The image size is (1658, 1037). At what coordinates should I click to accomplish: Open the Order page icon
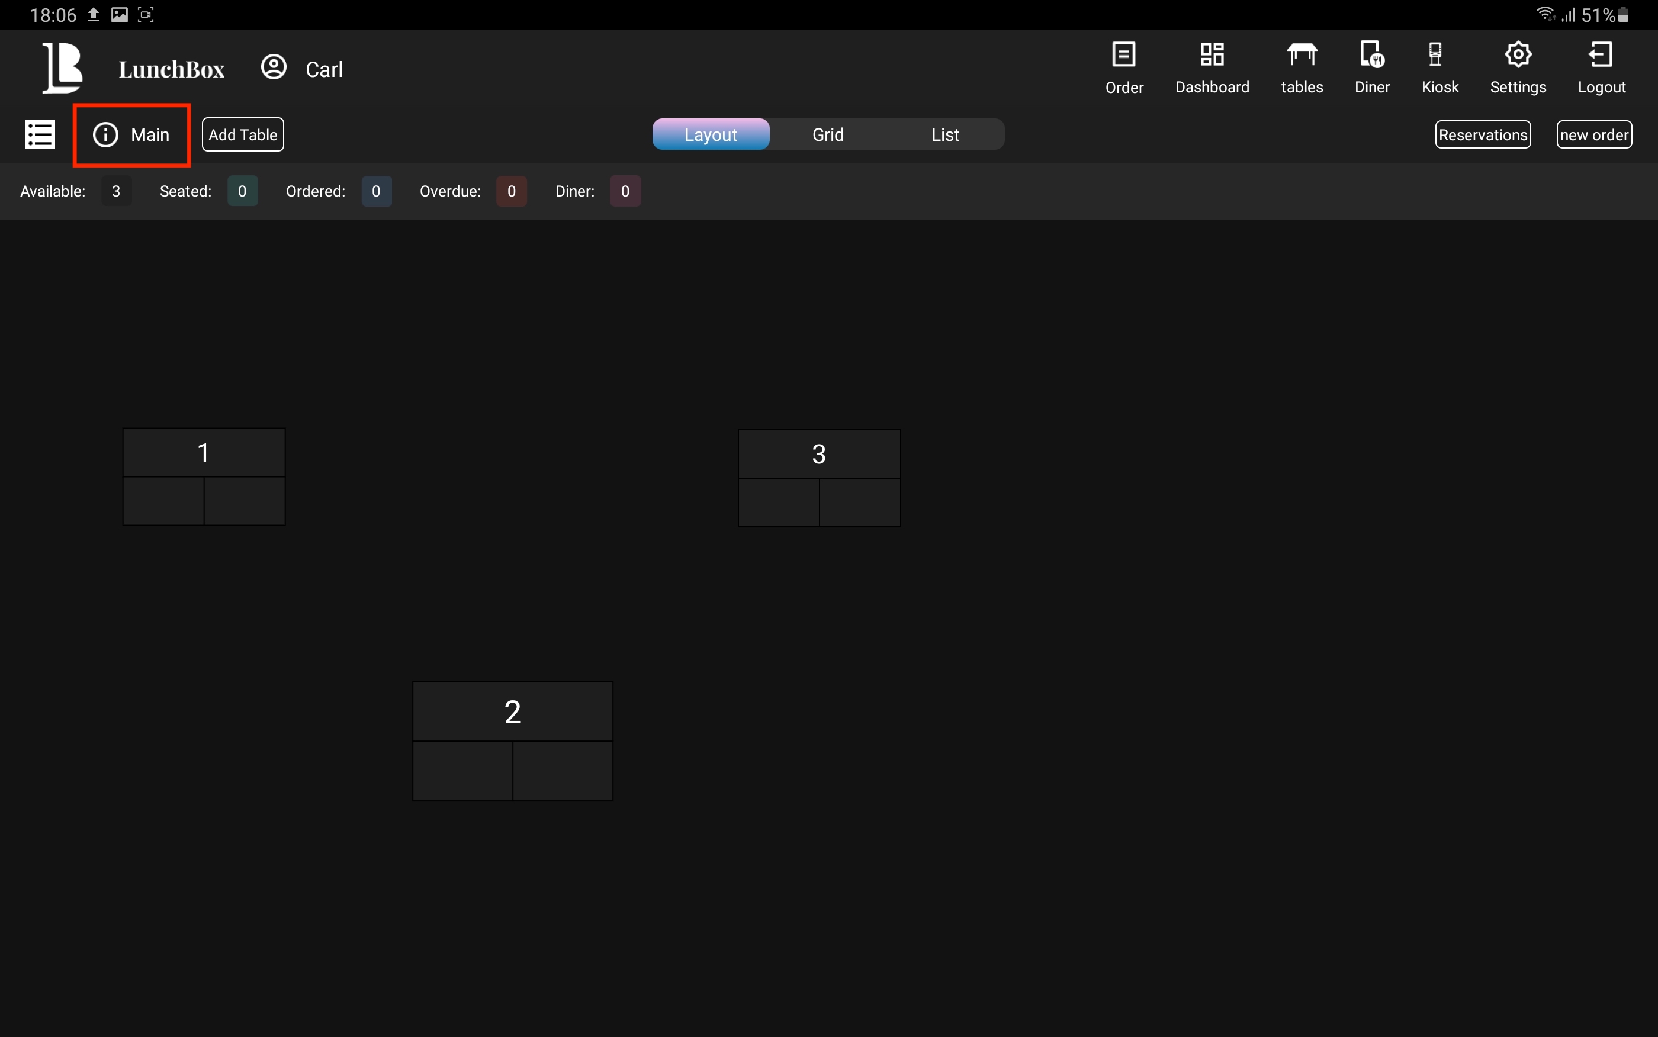pyautogui.click(x=1124, y=56)
